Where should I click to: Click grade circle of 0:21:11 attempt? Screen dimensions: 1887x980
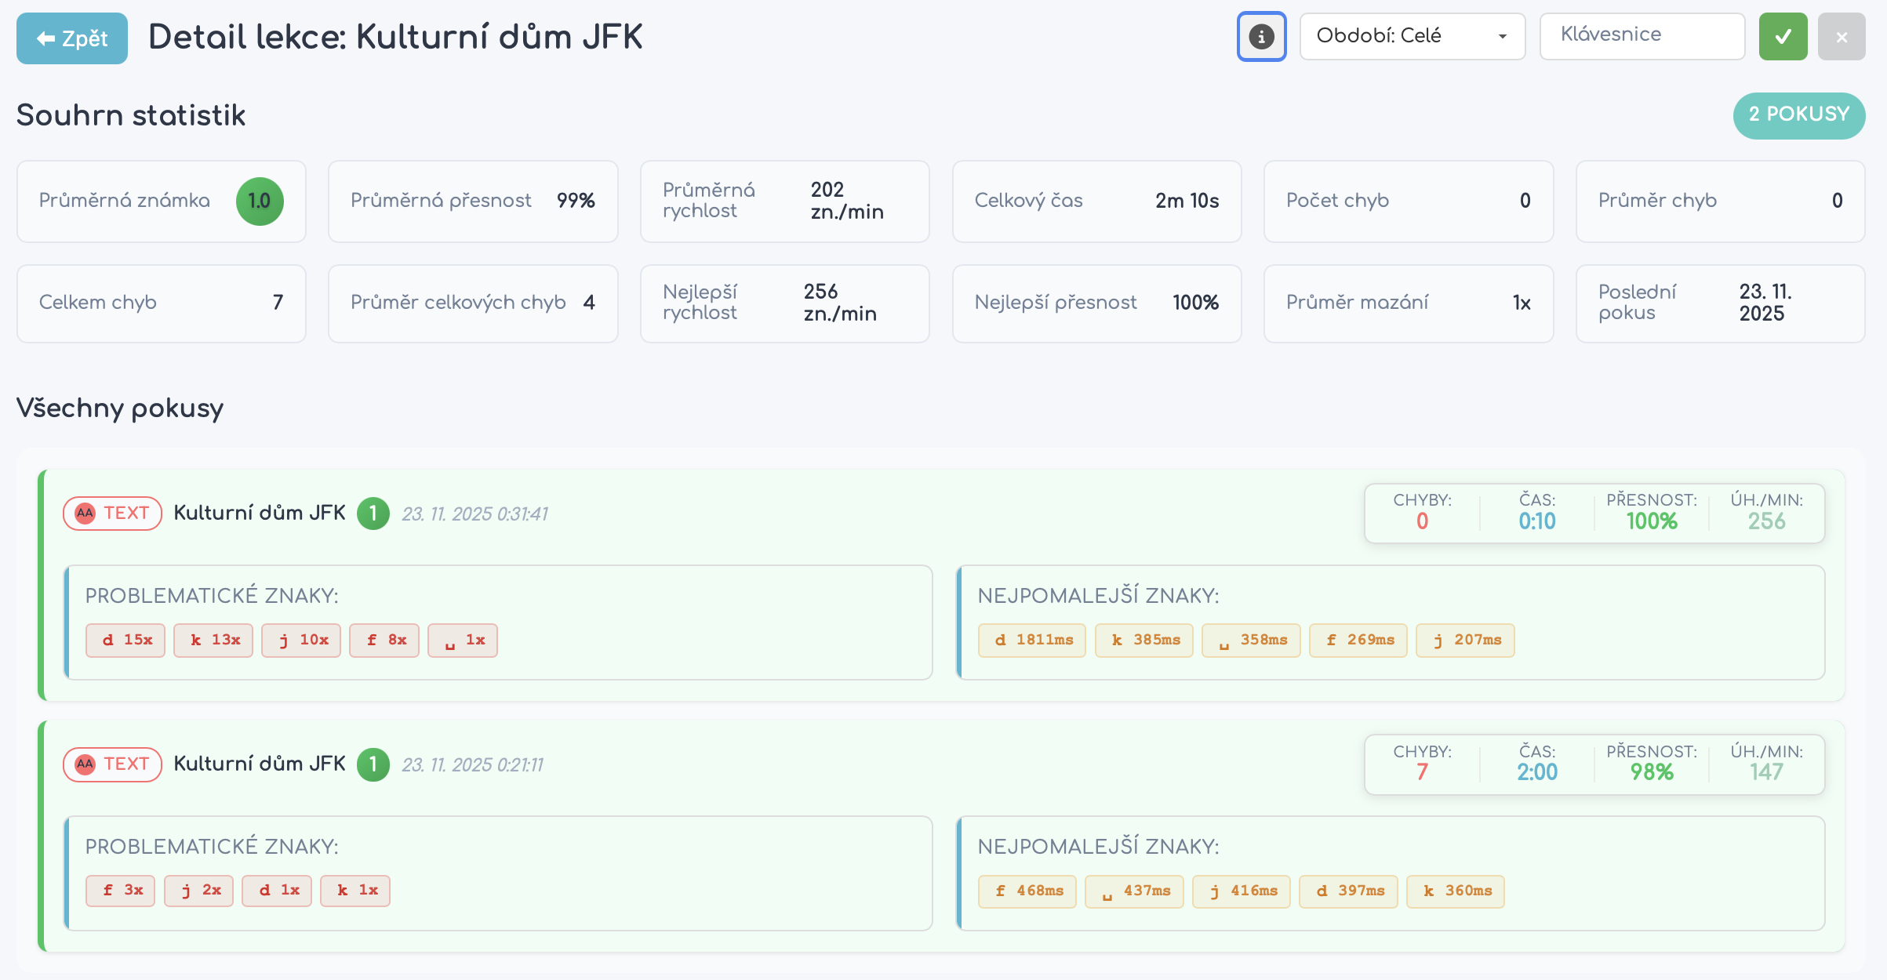(x=373, y=764)
